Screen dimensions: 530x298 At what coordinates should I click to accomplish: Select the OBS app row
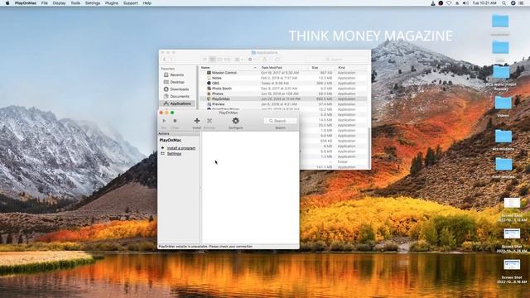[x=283, y=83]
